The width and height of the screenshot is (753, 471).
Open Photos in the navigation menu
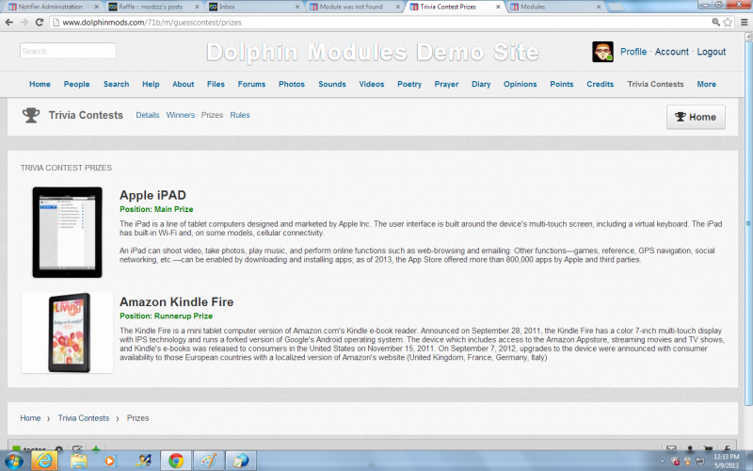pos(292,84)
